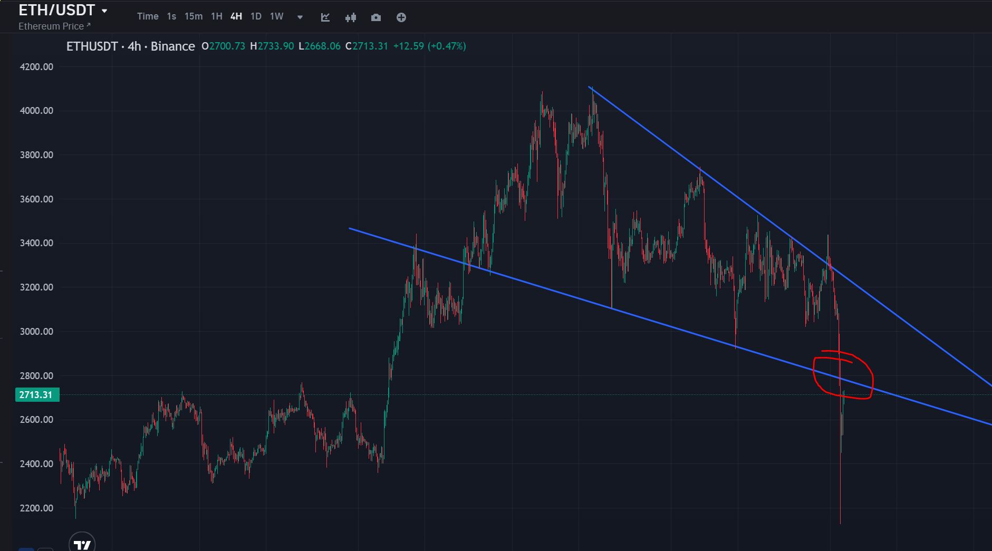
Task: Take a chart snapshot with camera icon
Action: coord(376,17)
